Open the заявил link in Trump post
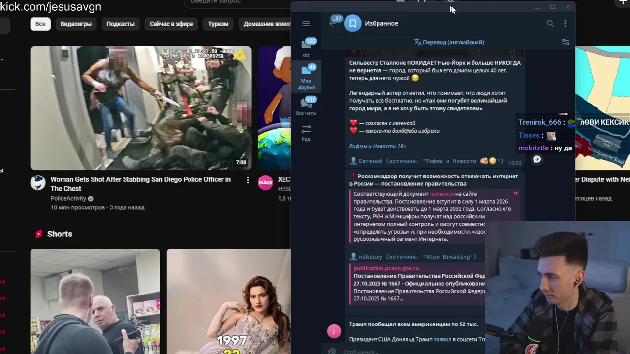The height and width of the screenshot is (354, 630). 442,339
